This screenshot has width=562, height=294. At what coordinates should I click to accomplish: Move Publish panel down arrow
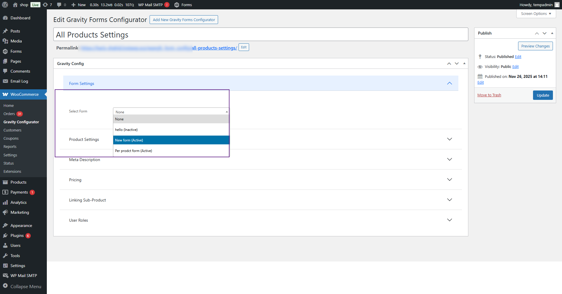point(544,33)
